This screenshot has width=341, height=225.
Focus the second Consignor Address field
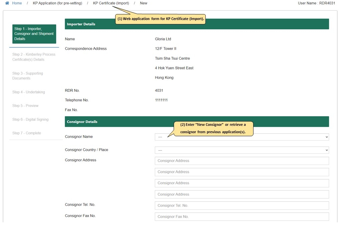coord(242,172)
